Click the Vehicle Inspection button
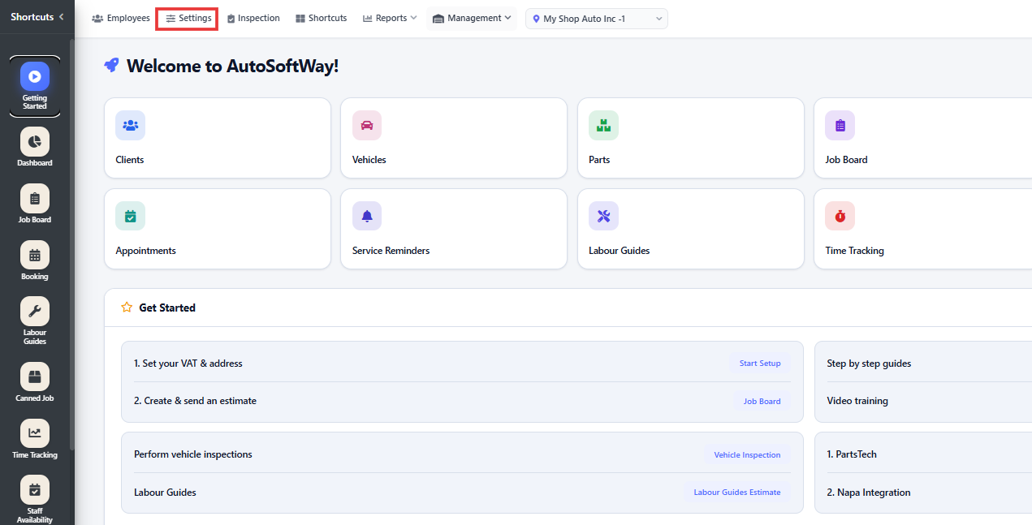 click(x=747, y=454)
